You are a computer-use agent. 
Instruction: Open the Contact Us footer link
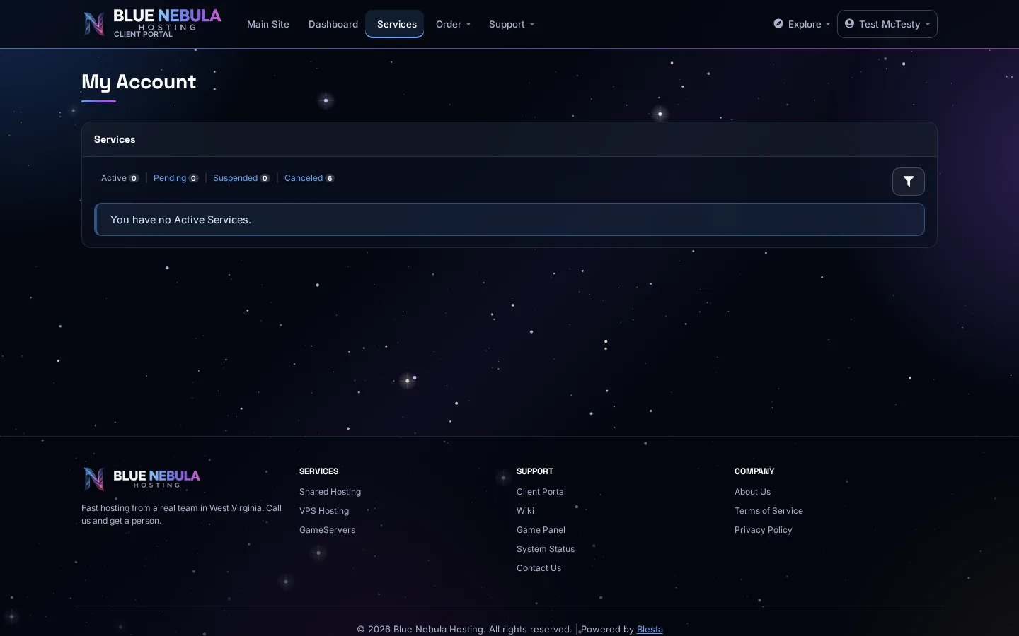[539, 568]
